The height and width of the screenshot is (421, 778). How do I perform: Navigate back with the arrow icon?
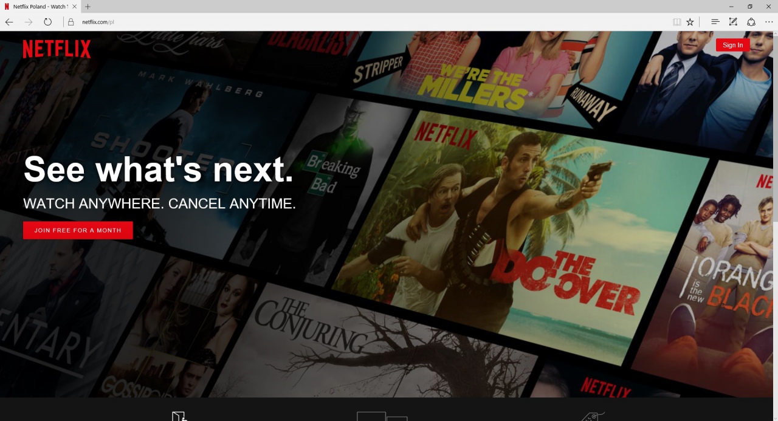[x=9, y=21]
